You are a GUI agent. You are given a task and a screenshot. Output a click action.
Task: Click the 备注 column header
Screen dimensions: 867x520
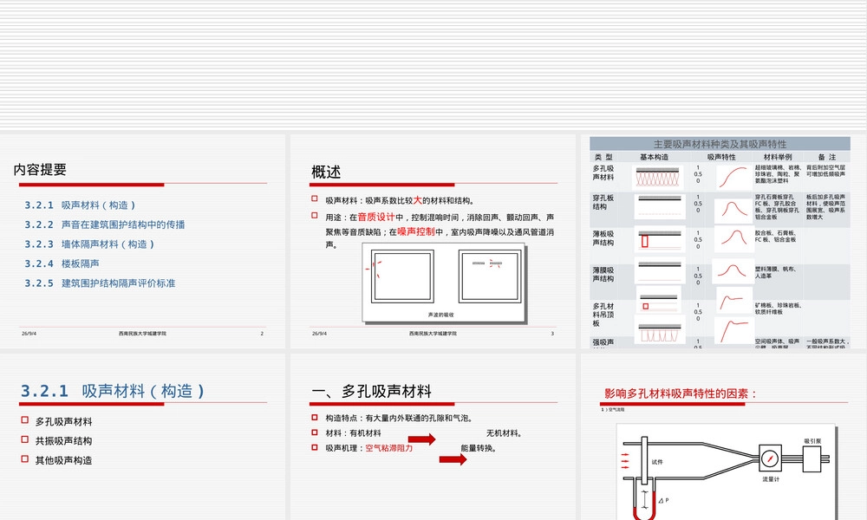coord(827,157)
